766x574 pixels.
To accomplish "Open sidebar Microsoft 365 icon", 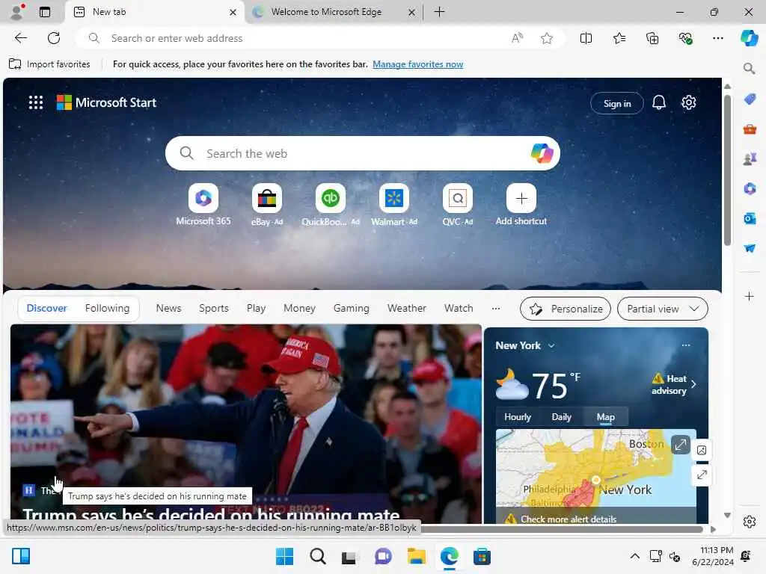I will tap(750, 188).
